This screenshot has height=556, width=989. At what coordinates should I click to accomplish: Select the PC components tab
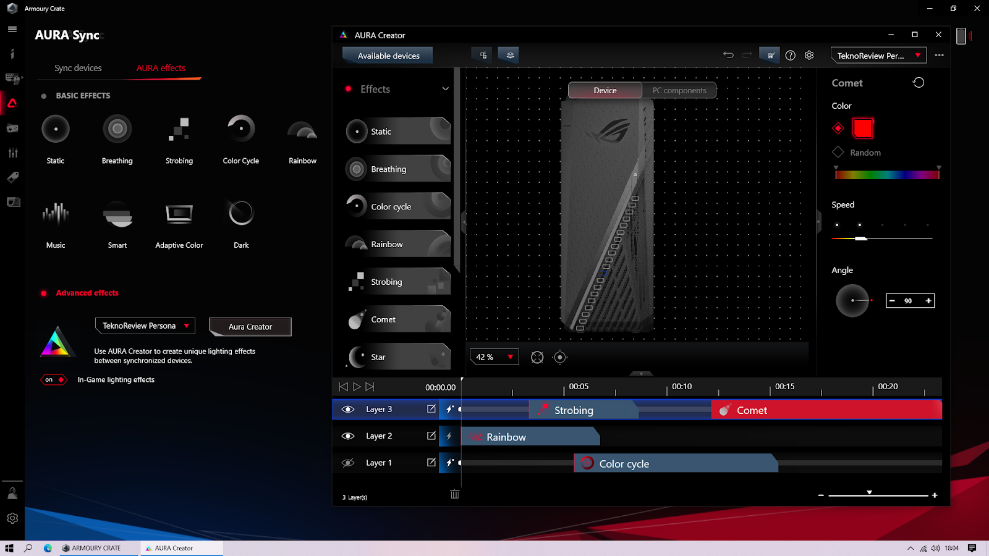(679, 90)
